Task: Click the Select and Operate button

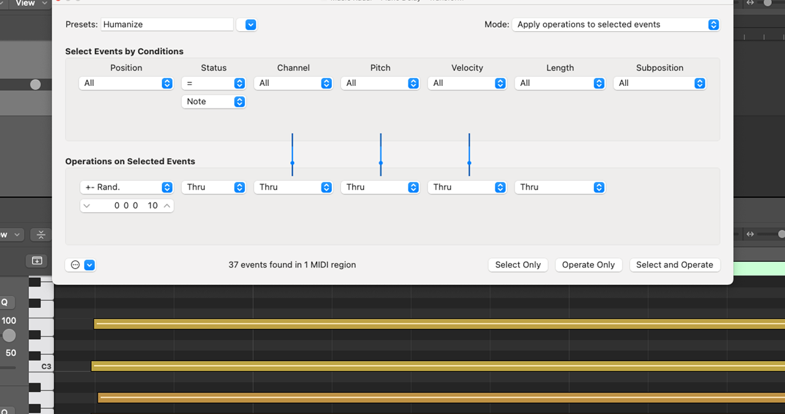Action: (x=674, y=265)
